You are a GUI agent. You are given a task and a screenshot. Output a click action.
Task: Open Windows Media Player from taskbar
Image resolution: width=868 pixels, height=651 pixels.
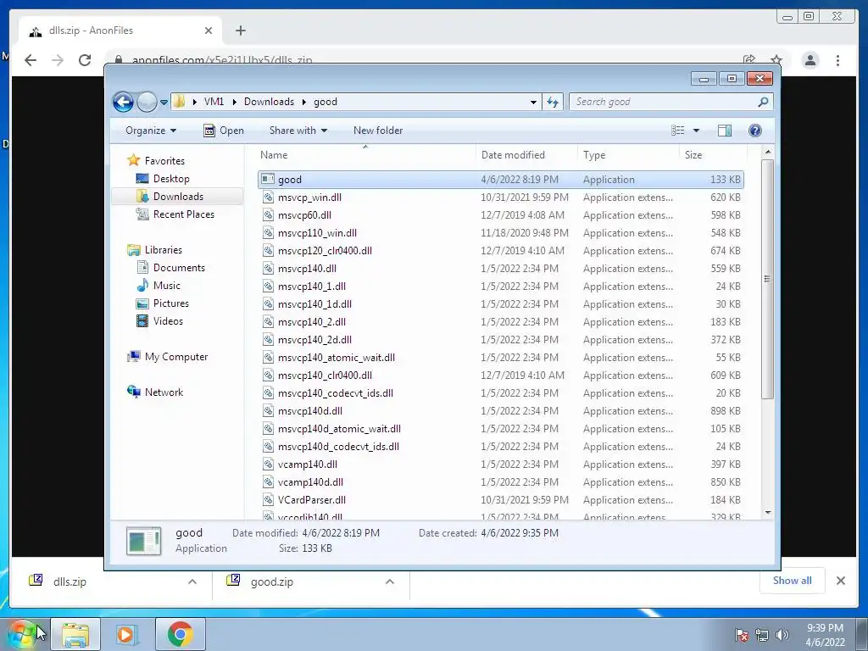(127, 634)
